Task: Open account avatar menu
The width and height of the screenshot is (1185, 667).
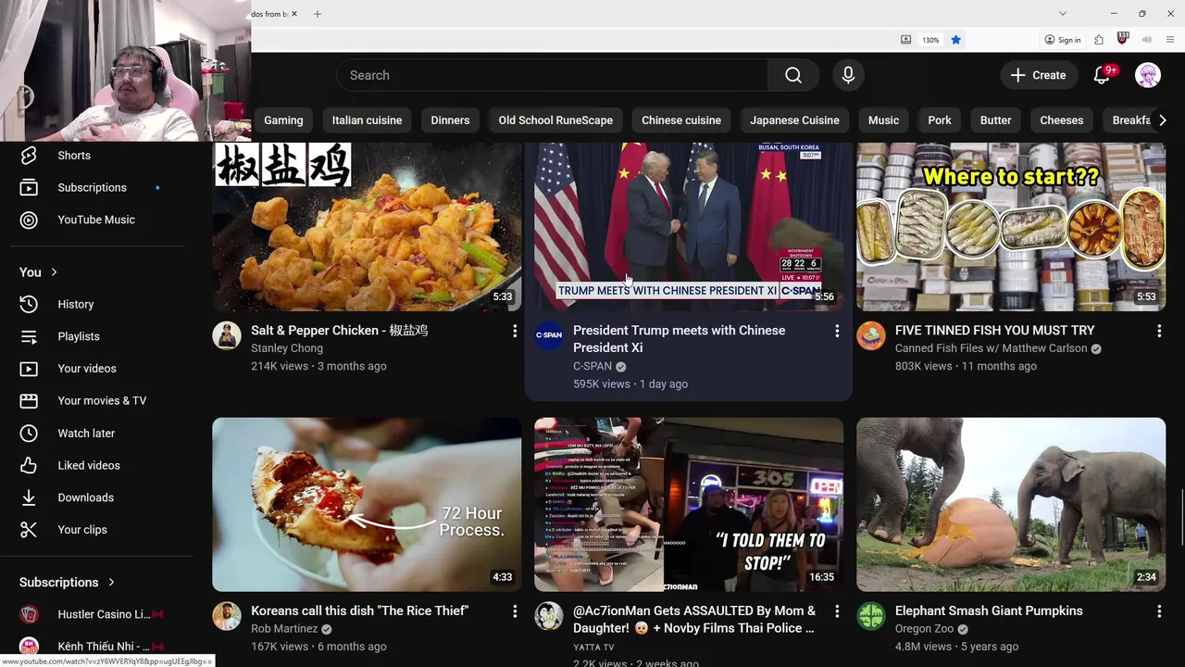Action: click(1148, 75)
